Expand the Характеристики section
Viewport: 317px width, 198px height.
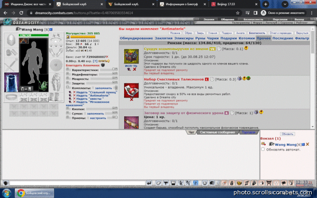click(67, 69)
